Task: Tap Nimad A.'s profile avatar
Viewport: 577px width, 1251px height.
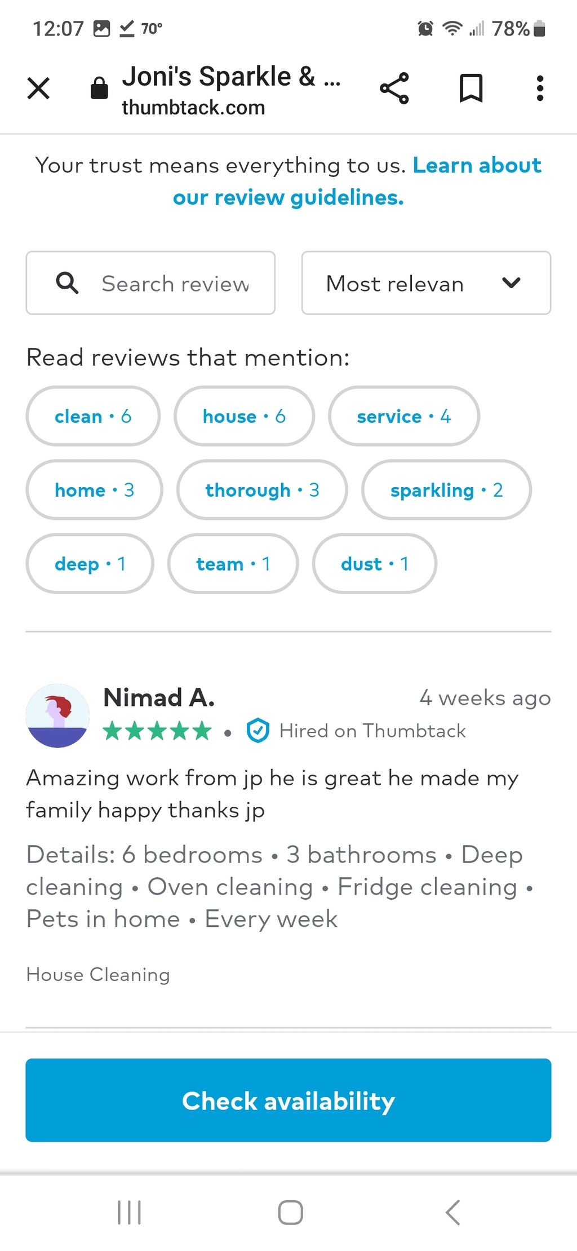Action: [57, 715]
